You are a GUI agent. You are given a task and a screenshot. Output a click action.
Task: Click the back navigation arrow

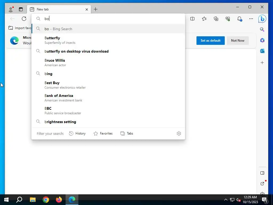(12, 19)
